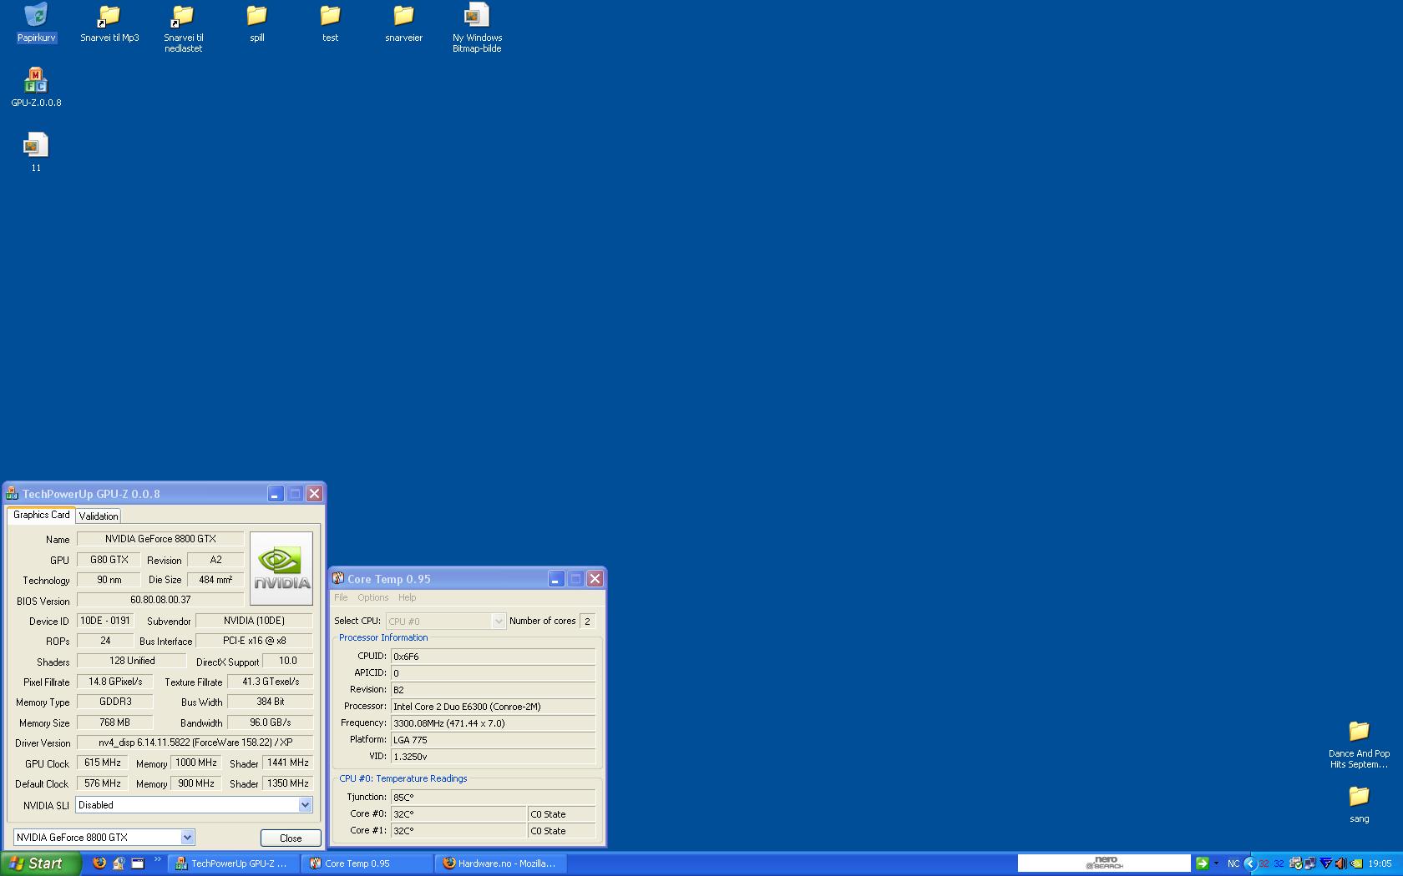Click the Bandwidth value 96.0 GB/s
Image resolution: width=1403 pixels, height=876 pixels.
[271, 722]
